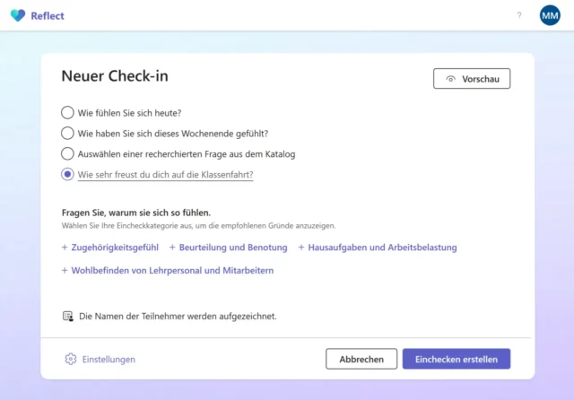This screenshot has width=574, height=400.
Task: Click 'Fragen Sie, warum sie sich so fühlen.' text
Action: tap(136, 213)
